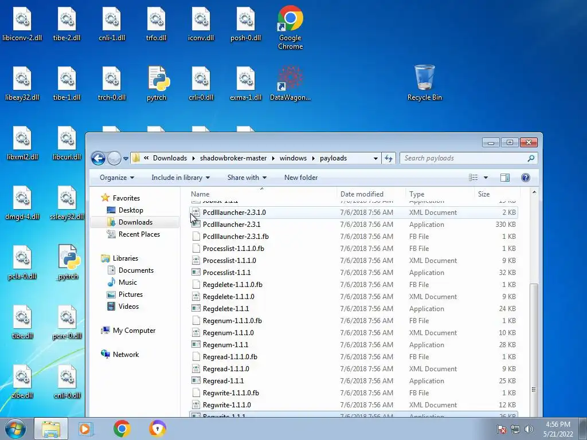Select Regdelete-1.1.1 application file
Viewport: 587px width, 440px height.
(x=353, y=309)
